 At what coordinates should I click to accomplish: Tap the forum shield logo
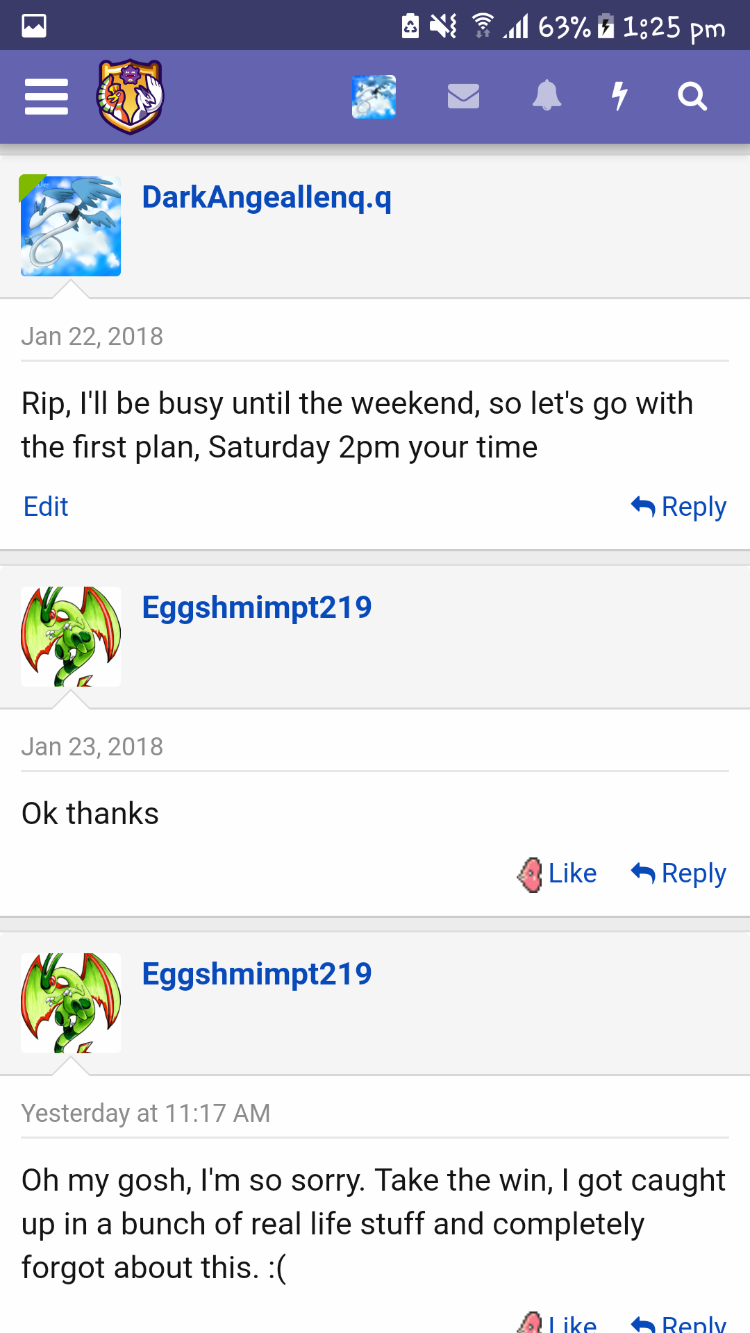tap(130, 97)
